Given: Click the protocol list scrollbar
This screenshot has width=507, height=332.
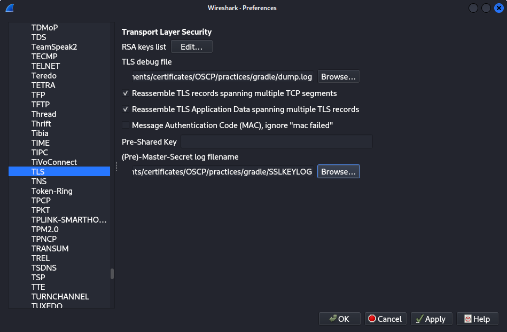Looking at the screenshot, I should pos(112,274).
